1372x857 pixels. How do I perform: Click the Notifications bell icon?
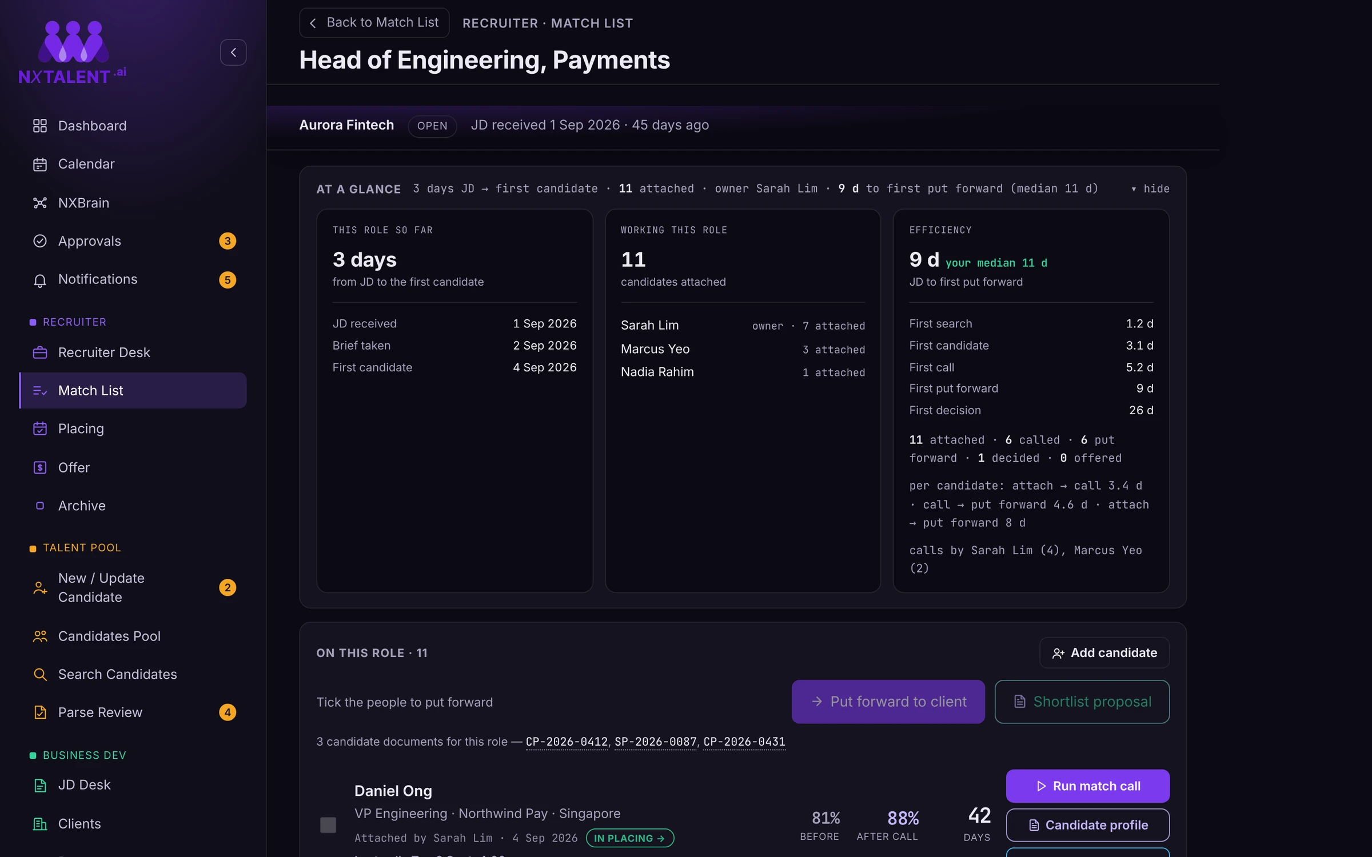39,280
